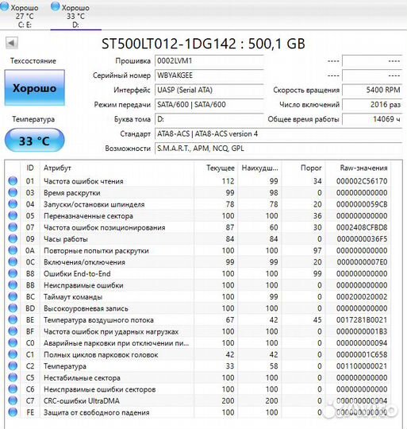This screenshot has height=429, width=407.
Task: Click status icon for CRC-ошибки UltraDMA
Action: pyautogui.click(x=13, y=400)
